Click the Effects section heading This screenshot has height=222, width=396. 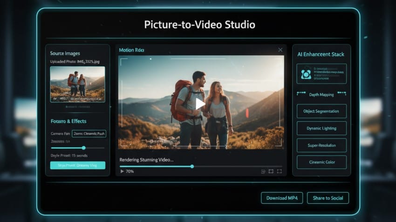(68, 121)
